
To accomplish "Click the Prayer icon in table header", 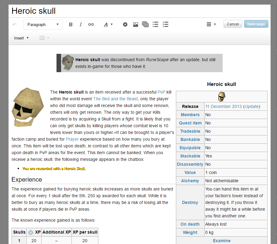I will tap(31, 232).
